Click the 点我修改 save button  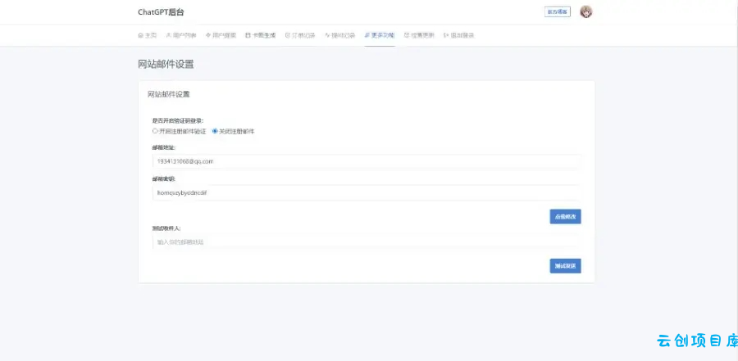click(x=565, y=217)
